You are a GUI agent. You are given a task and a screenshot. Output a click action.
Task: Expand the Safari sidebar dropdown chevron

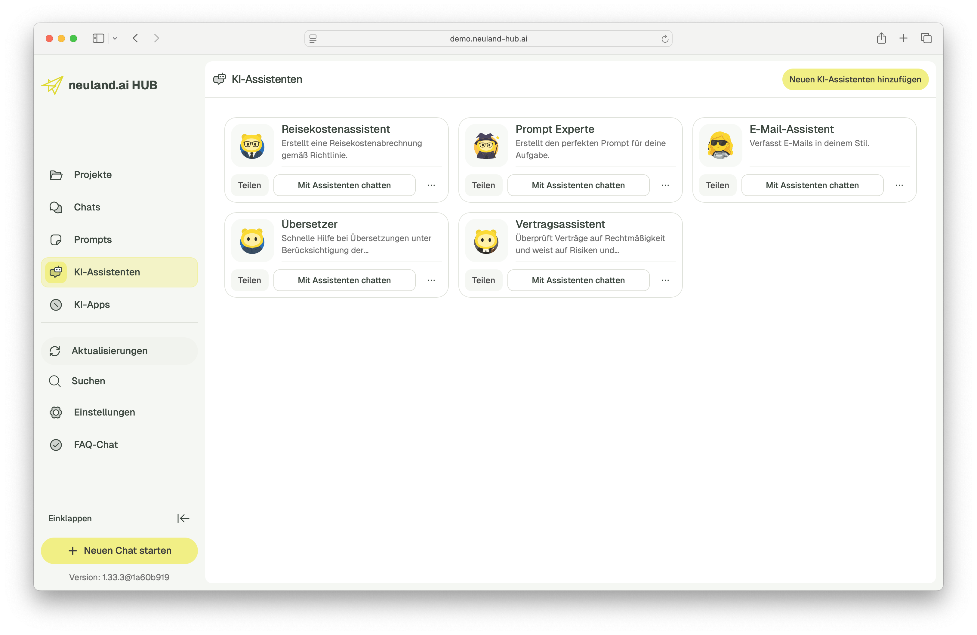coord(115,38)
